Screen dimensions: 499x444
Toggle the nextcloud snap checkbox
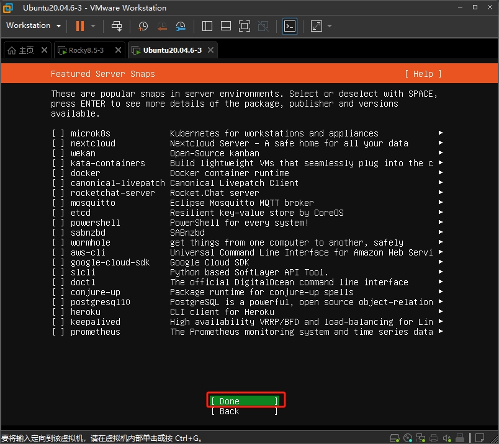pyautogui.click(x=58, y=143)
